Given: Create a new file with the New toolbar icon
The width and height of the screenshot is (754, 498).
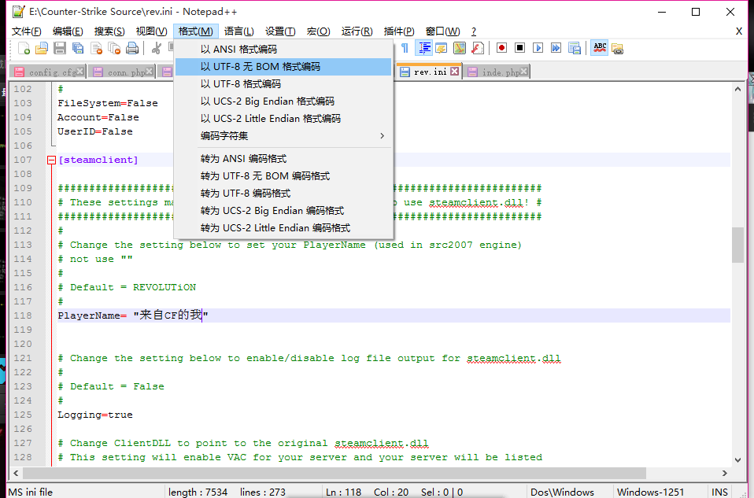Looking at the screenshot, I should 24,48.
